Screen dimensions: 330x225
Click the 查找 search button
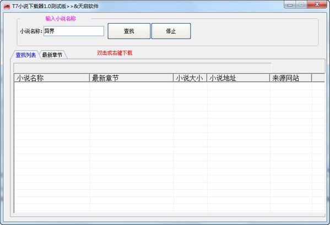point(129,31)
